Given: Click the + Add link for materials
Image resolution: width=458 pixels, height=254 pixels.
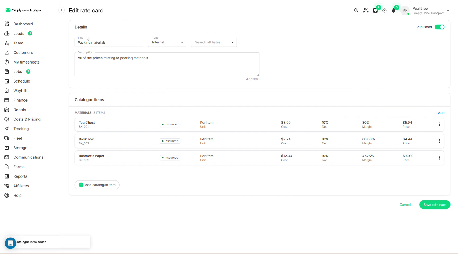Looking at the screenshot, I should coord(439,113).
